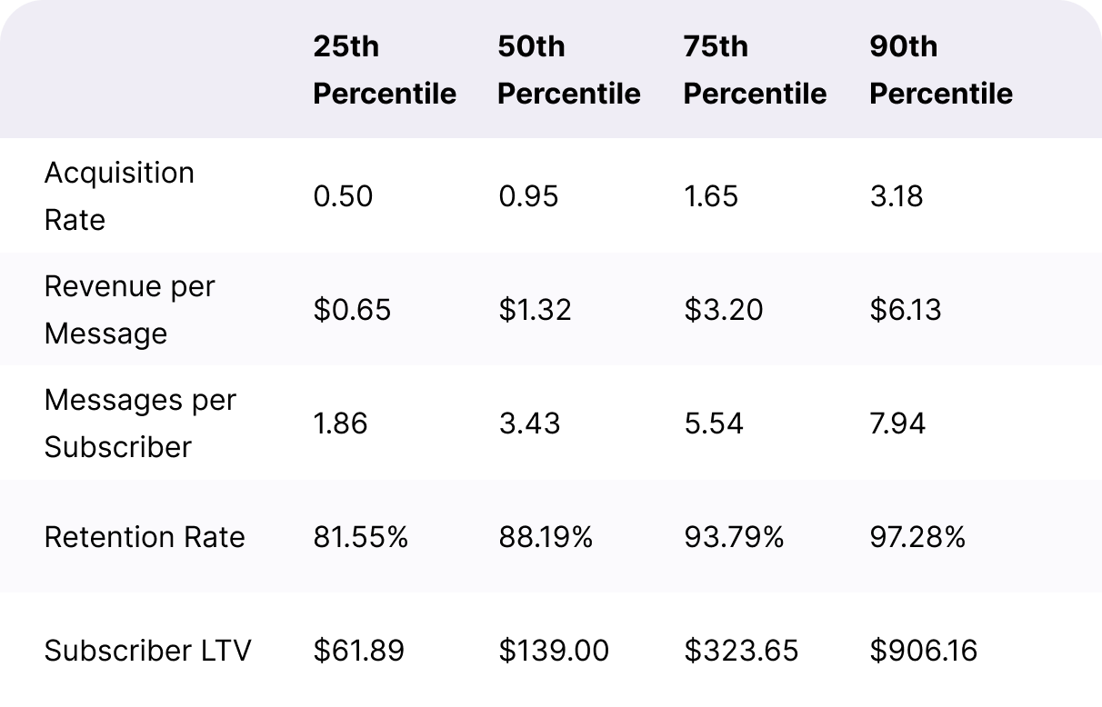The image size is (1102, 707).
Task: Select the 0.50 acquisition rate cell
Action: (x=343, y=196)
